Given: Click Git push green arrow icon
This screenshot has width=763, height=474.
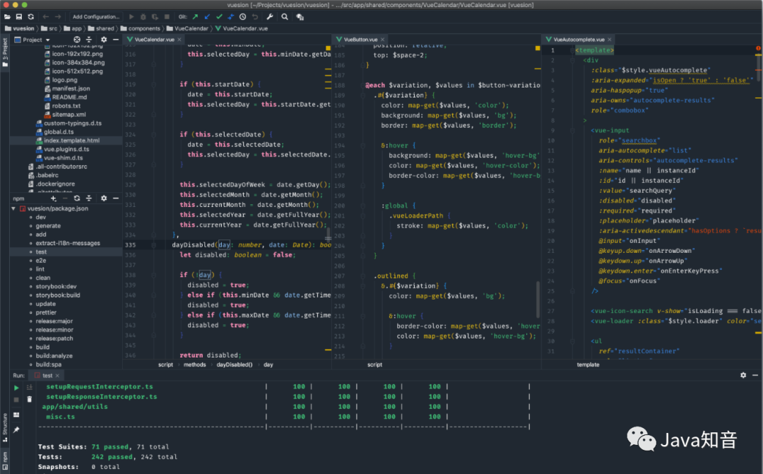Looking at the screenshot, I should click(x=195, y=16).
